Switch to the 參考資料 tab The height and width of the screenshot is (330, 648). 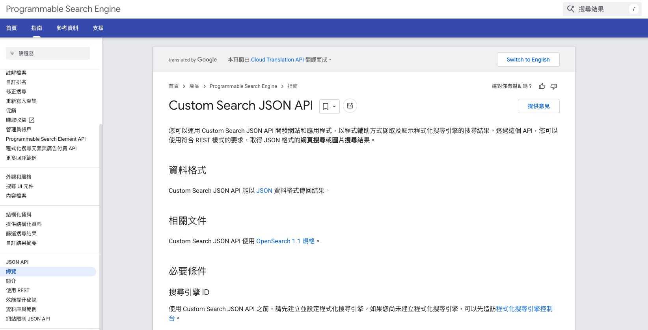click(67, 28)
